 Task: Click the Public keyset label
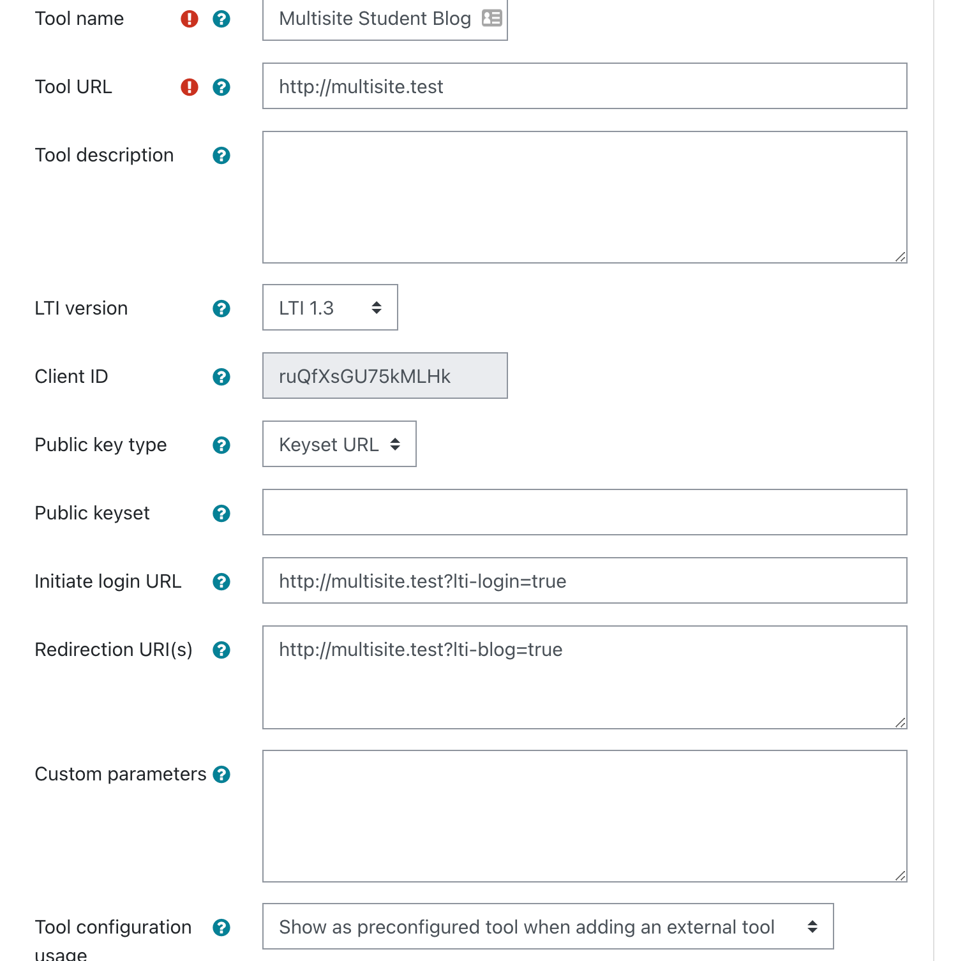point(93,513)
